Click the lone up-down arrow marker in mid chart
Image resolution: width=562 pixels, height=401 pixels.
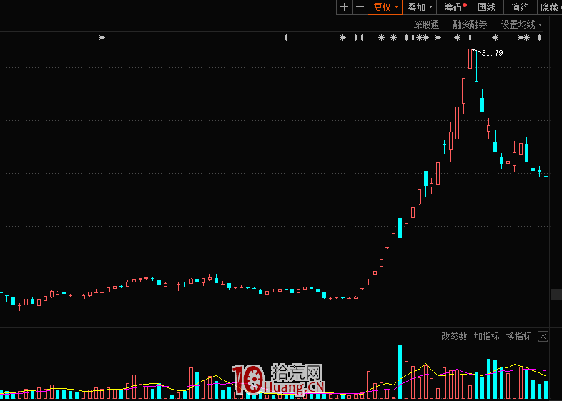[x=287, y=38]
